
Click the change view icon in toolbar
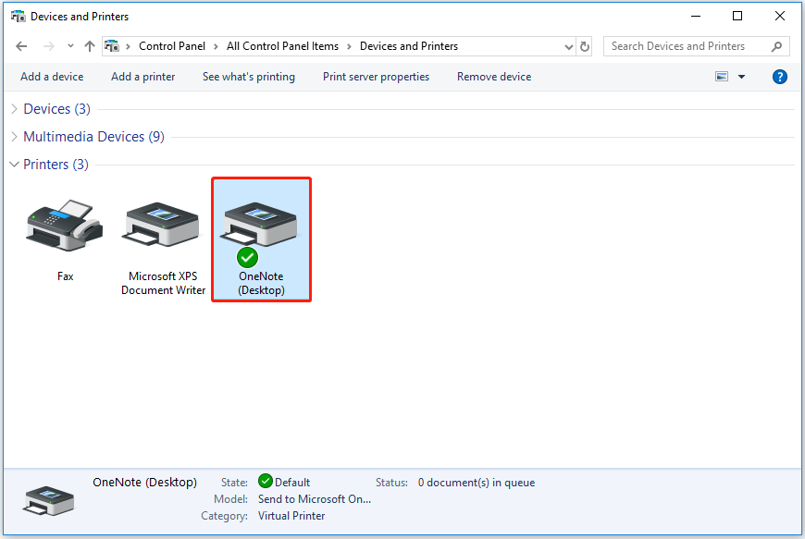[x=722, y=77]
